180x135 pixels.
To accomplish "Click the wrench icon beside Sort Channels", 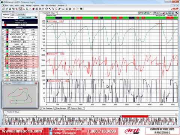I will [x=36, y=17].
